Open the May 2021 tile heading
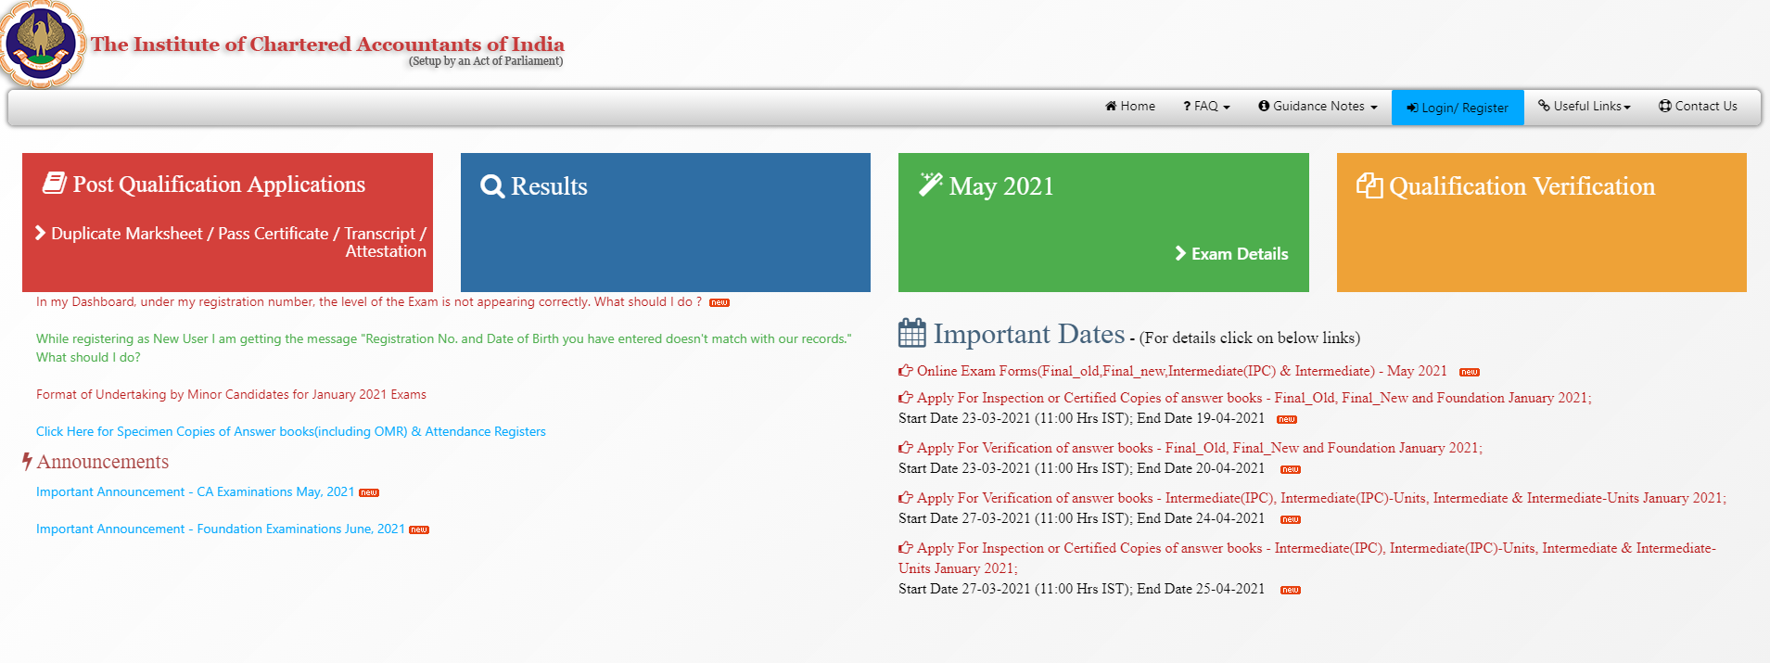 (1001, 186)
